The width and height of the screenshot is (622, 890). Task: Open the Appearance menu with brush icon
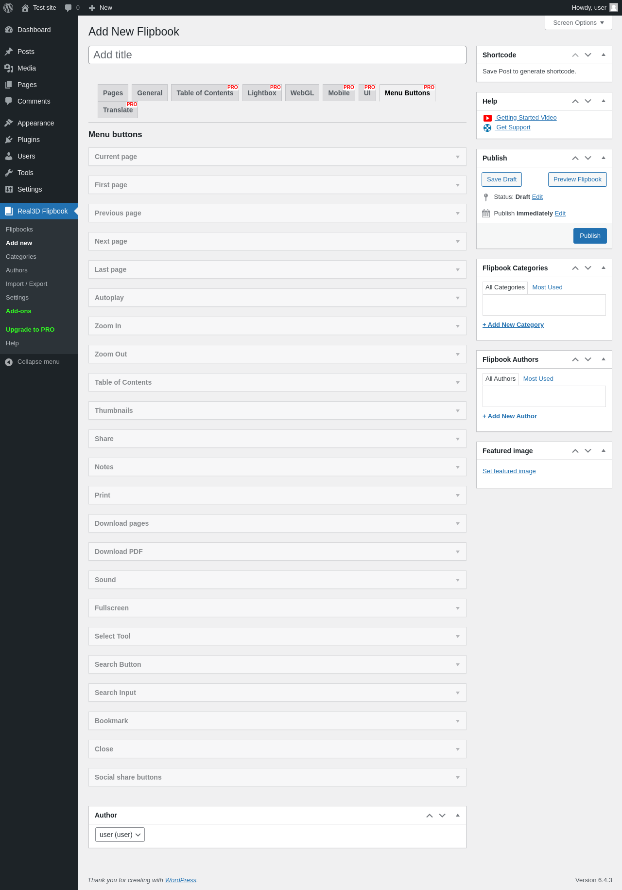[39, 123]
